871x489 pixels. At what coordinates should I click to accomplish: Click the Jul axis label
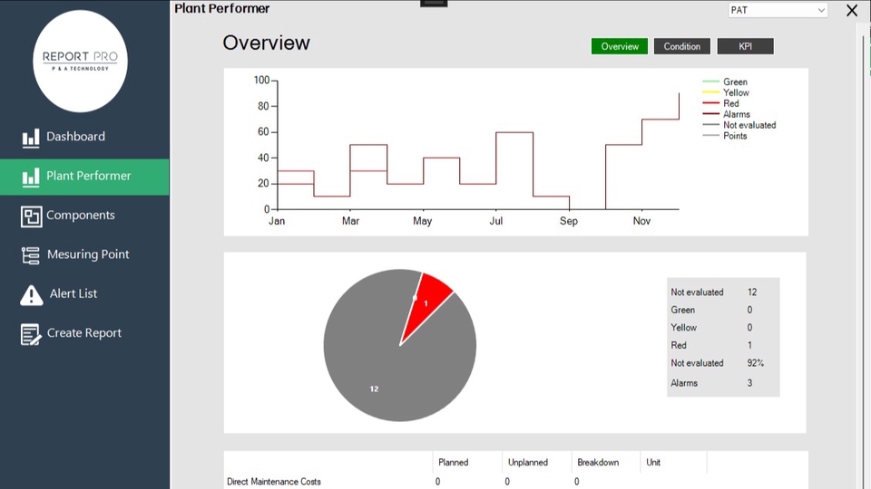[496, 221]
